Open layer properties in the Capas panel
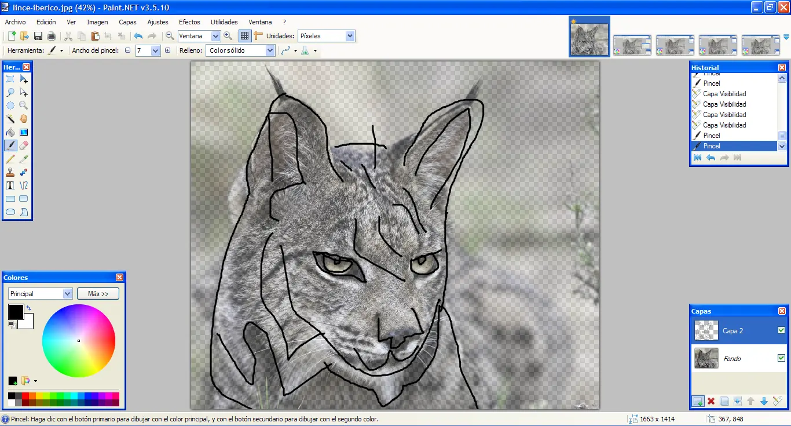This screenshot has height=426, width=791. 777,401
